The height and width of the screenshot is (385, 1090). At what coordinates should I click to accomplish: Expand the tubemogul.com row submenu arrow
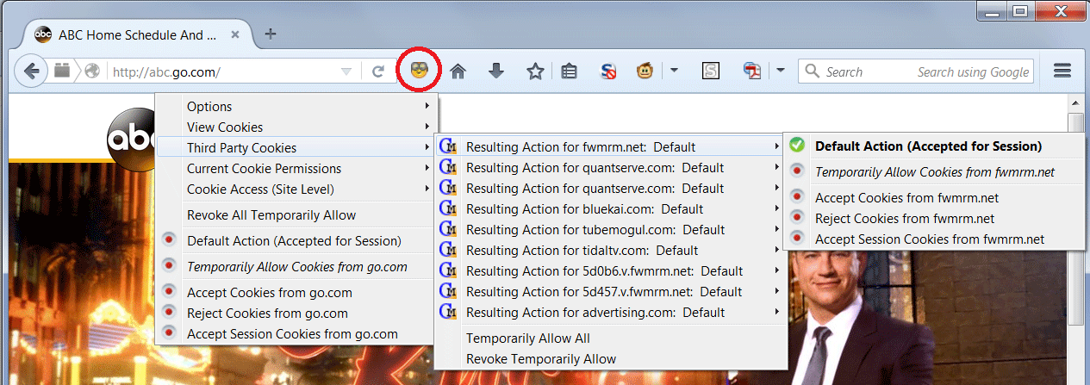(777, 230)
